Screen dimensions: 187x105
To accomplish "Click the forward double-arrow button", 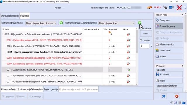I will click(164, 96).
